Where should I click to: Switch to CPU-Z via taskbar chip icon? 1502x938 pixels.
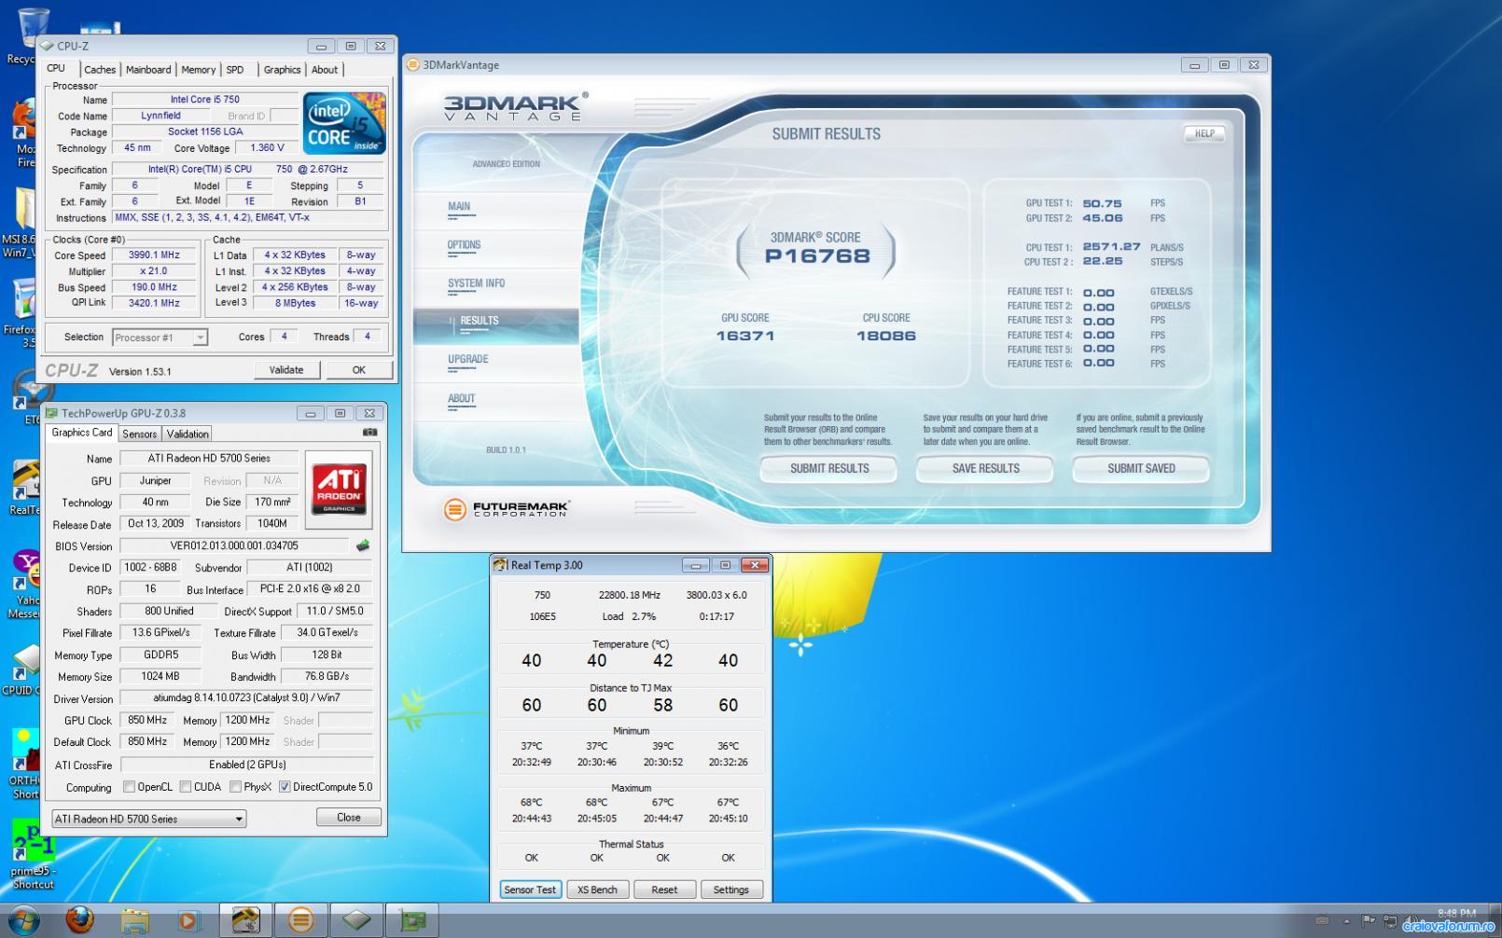point(356,920)
